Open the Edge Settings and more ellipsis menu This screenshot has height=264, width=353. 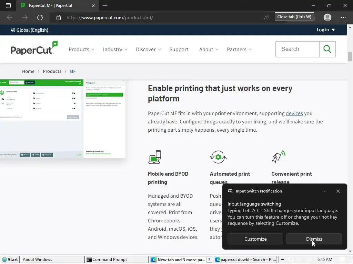(343, 18)
